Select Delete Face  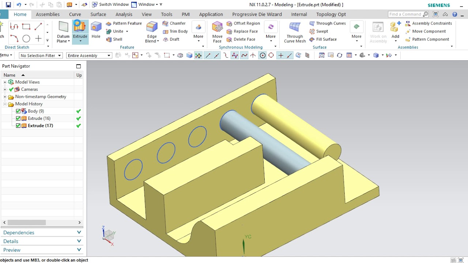coord(241,39)
